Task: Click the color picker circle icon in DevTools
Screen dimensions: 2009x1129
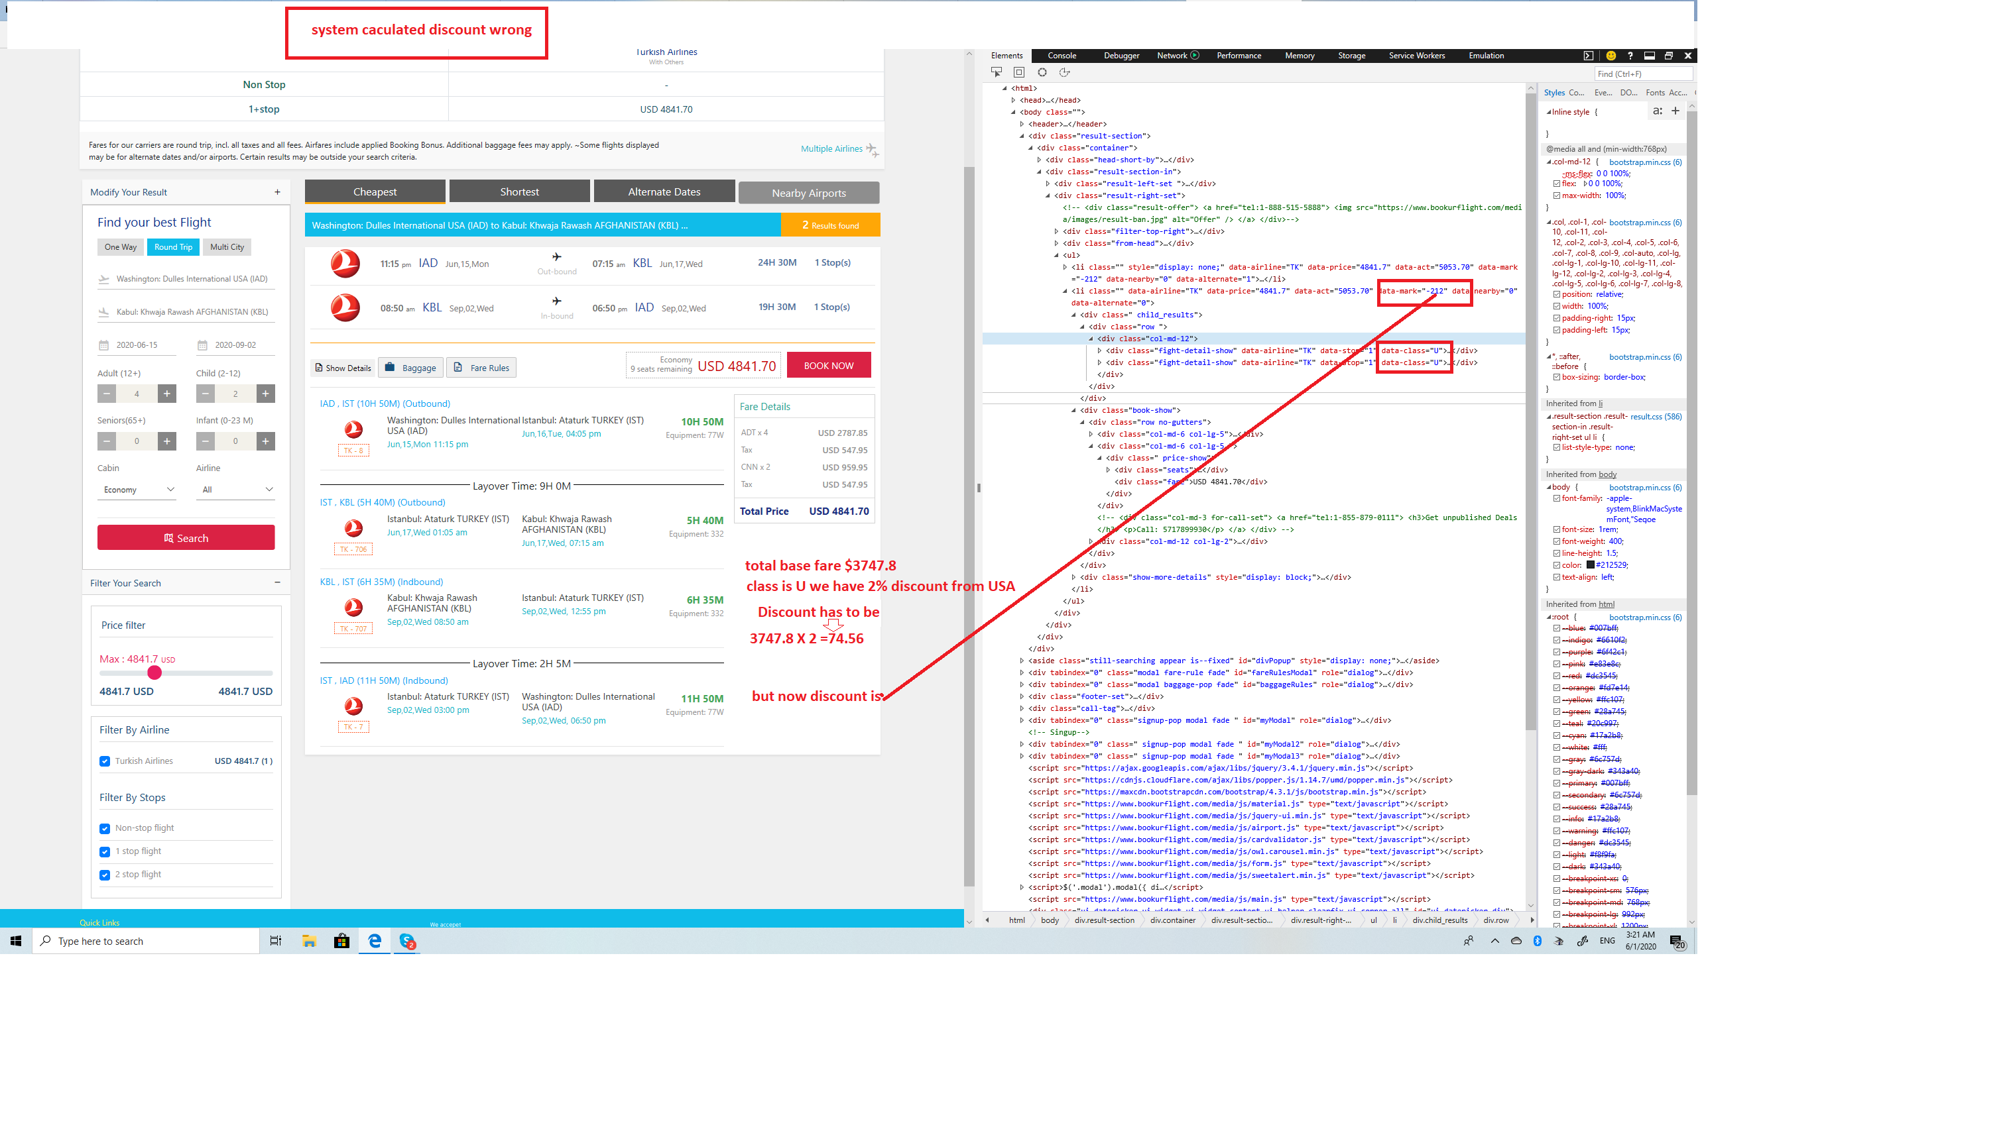Action: point(1042,72)
